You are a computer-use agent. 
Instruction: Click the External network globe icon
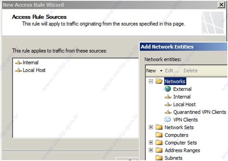click(168, 89)
